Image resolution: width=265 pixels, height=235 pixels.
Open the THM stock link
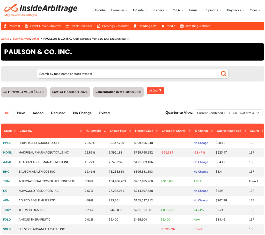click(6, 181)
